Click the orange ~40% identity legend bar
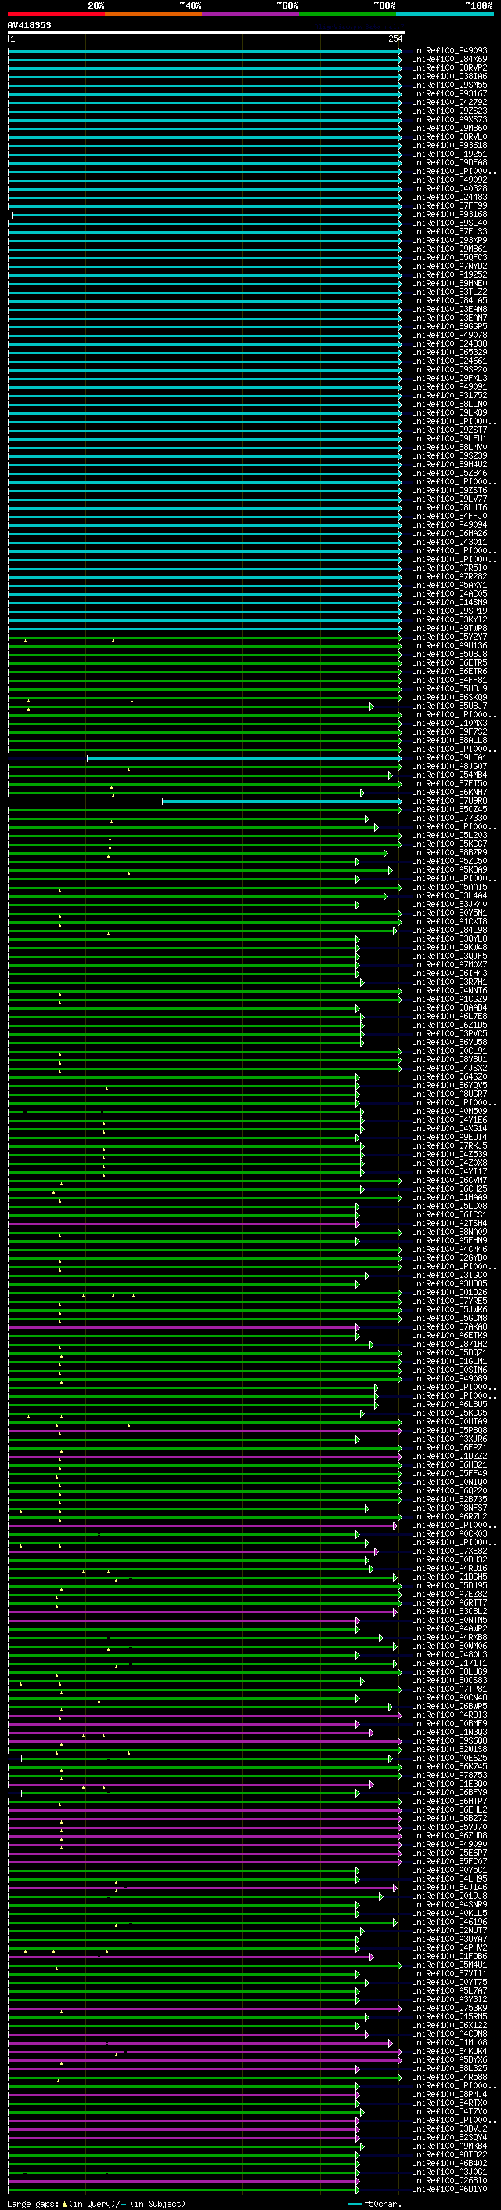 click(x=153, y=14)
